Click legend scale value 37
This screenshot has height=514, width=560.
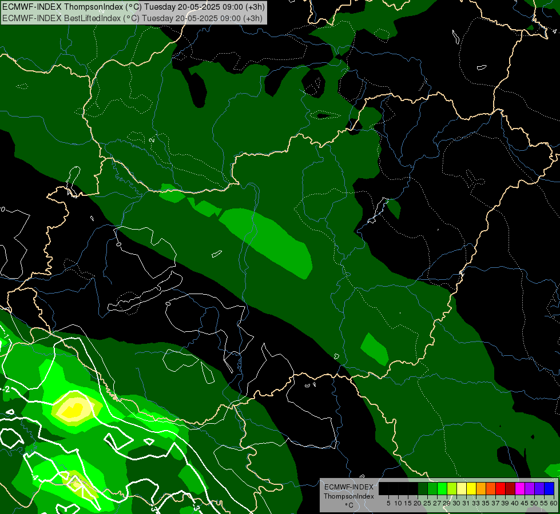pyautogui.click(x=495, y=503)
